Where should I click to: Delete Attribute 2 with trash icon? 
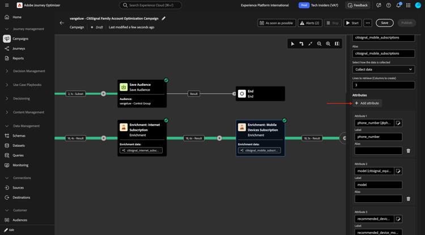pyautogui.click(x=409, y=199)
